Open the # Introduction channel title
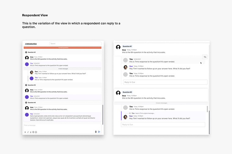 (x=31, y=44)
